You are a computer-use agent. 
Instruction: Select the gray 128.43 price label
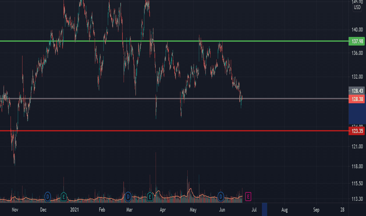(x=357, y=91)
